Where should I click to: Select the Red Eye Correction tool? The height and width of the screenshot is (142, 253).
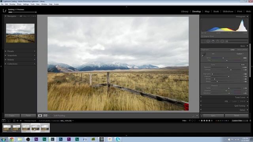tap(213, 41)
